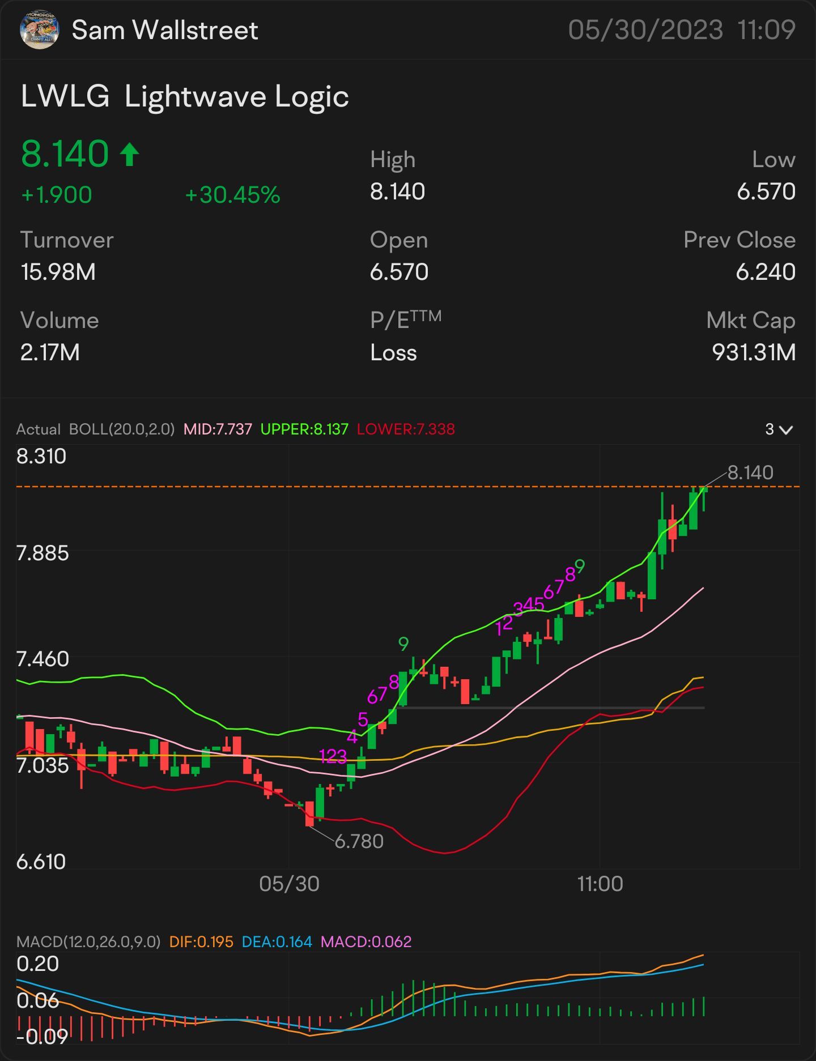Tap the green 9 marker on the latest uptrend
Viewport: 816px width, 1061px height.
click(579, 566)
